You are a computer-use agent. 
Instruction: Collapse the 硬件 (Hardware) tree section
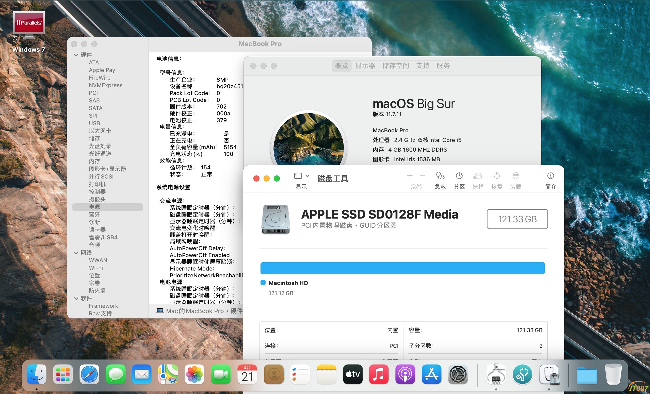pyautogui.click(x=76, y=55)
